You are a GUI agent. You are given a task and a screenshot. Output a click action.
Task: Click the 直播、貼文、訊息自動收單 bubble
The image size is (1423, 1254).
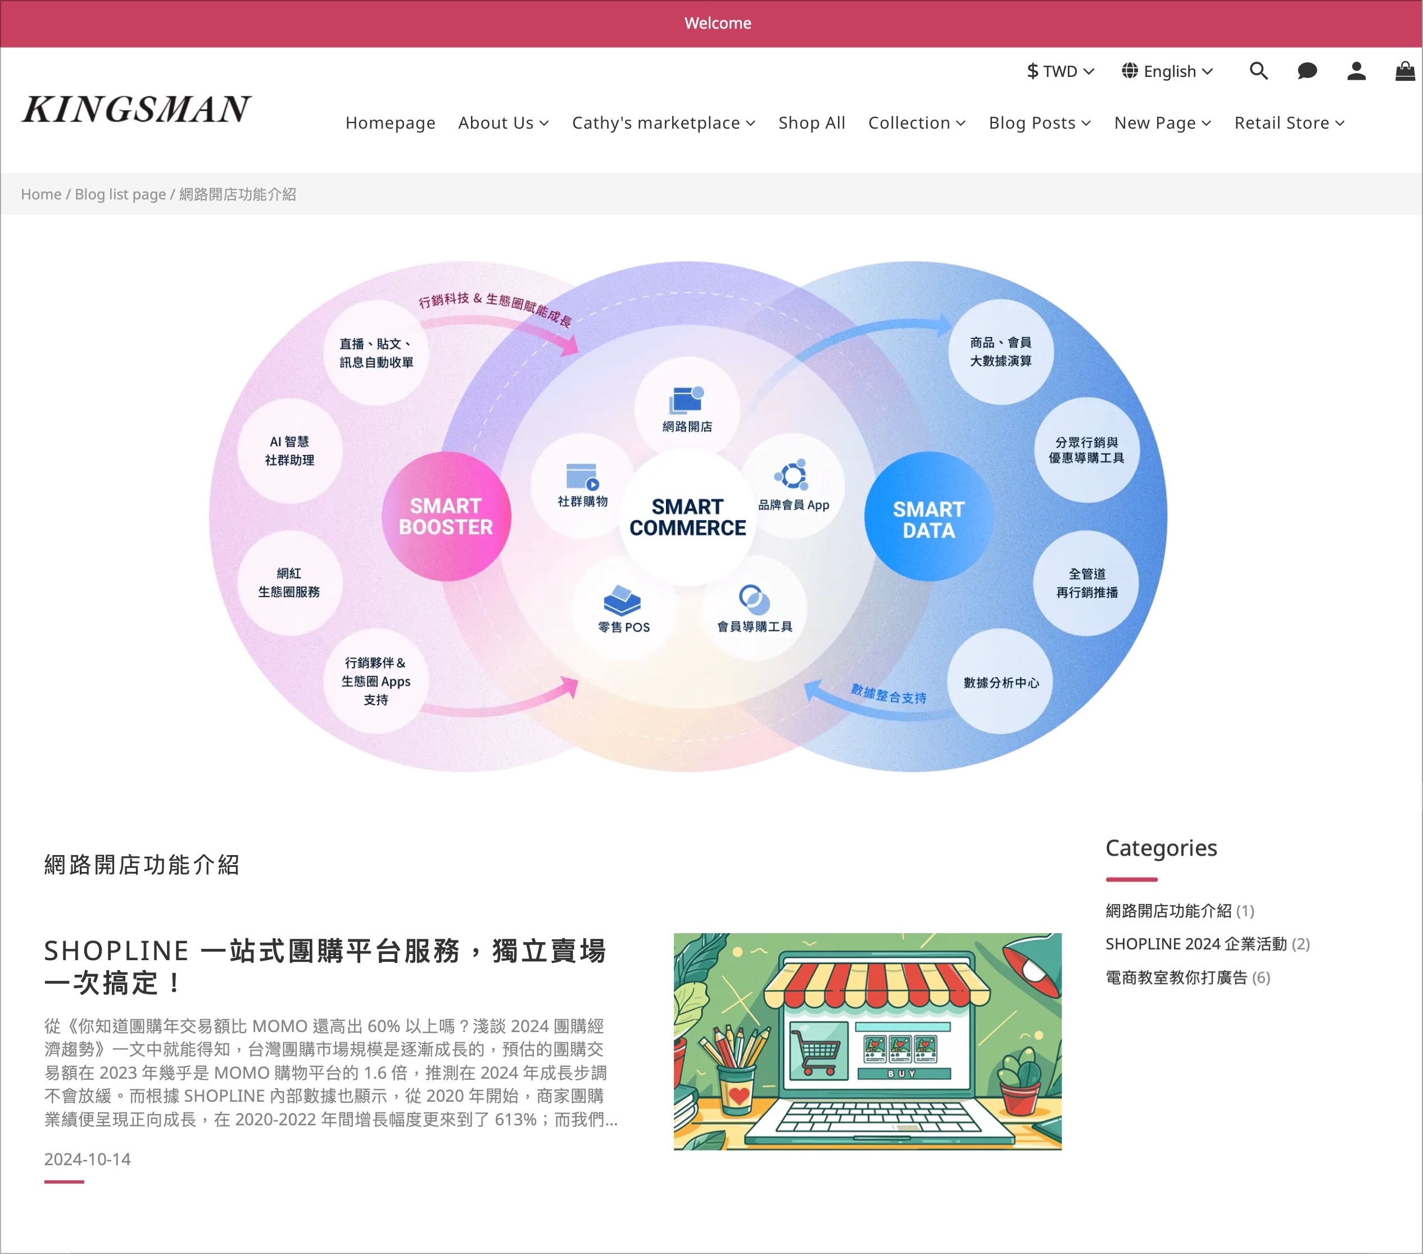[x=376, y=353]
